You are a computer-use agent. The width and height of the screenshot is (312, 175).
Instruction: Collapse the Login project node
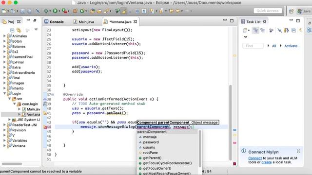pos(4,93)
